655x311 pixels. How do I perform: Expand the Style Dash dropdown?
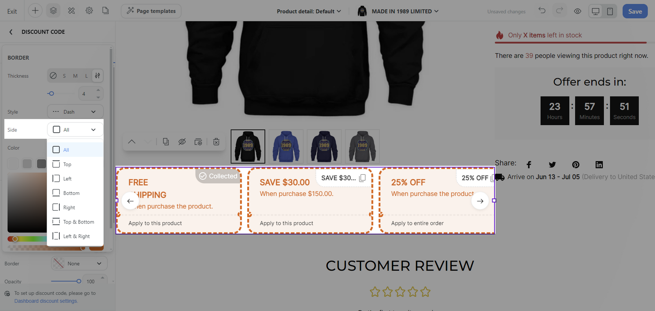coord(75,112)
